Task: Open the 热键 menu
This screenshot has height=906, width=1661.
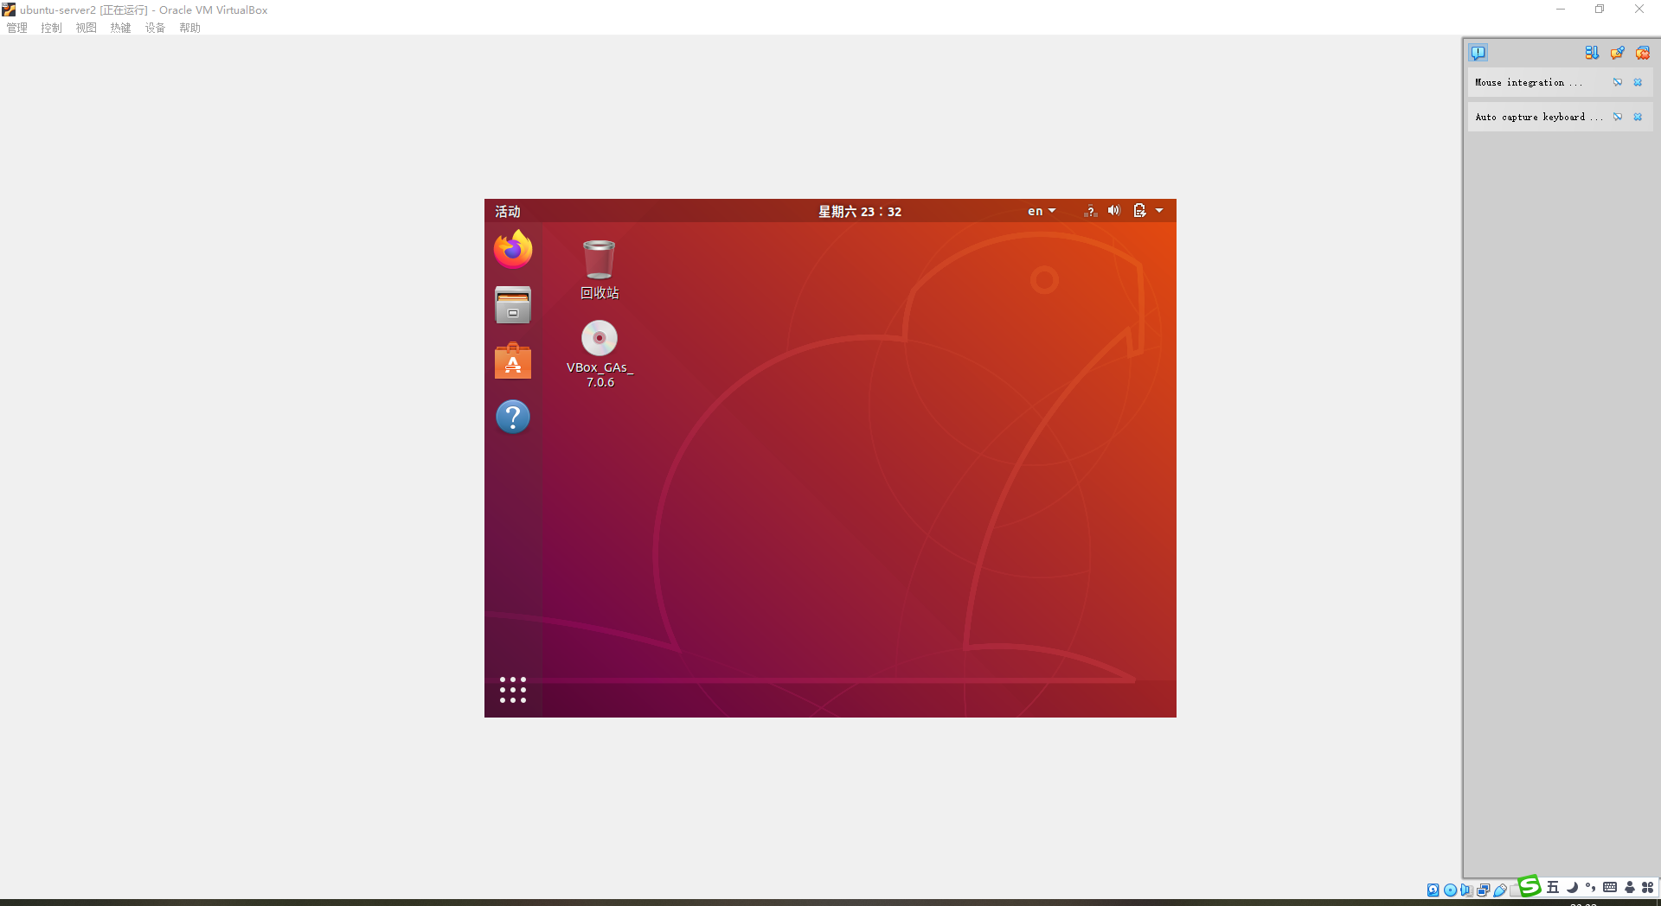Action: tap(121, 28)
